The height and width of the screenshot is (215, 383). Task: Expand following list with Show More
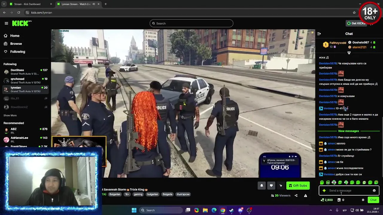(10, 115)
